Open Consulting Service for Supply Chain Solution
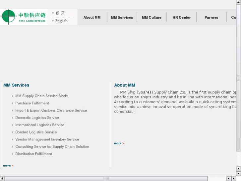 tap(52, 146)
